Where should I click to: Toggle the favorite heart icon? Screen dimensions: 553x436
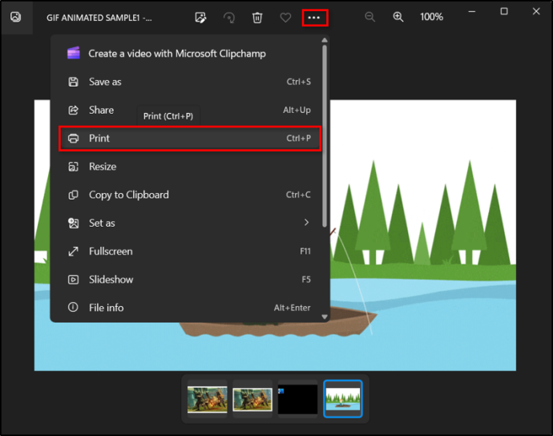coord(285,18)
